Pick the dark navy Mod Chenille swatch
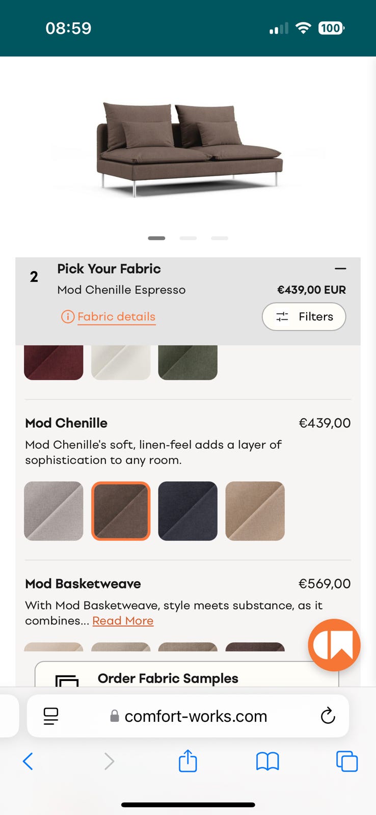 188,510
